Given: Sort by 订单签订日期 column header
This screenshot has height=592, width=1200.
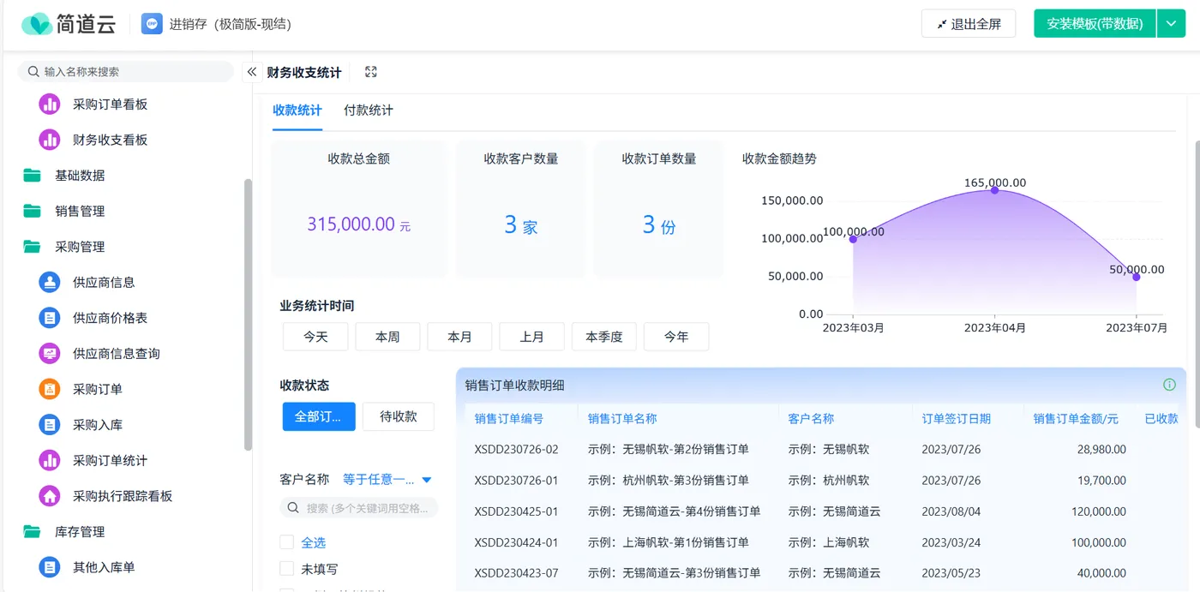Looking at the screenshot, I should point(956,419).
